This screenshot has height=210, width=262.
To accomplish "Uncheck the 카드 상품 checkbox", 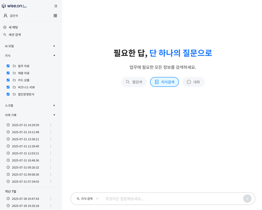I will click(8, 80).
